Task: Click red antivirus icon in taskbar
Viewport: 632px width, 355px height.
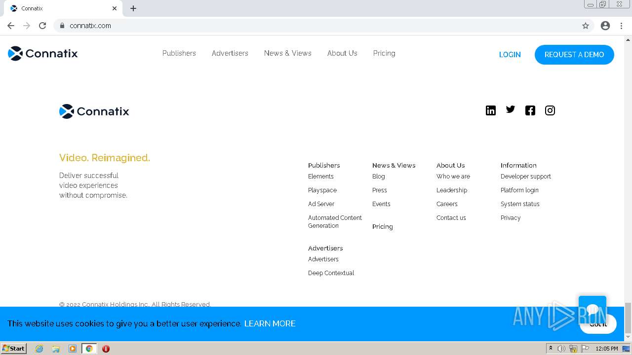Action: pyautogui.click(x=106, y=349)
